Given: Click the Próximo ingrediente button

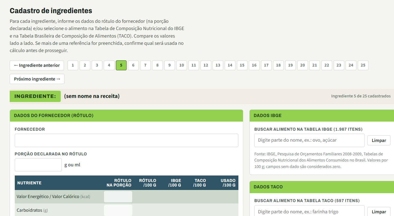Looking at the screenshot, I should pyautogui.click(x=37, y=79).
